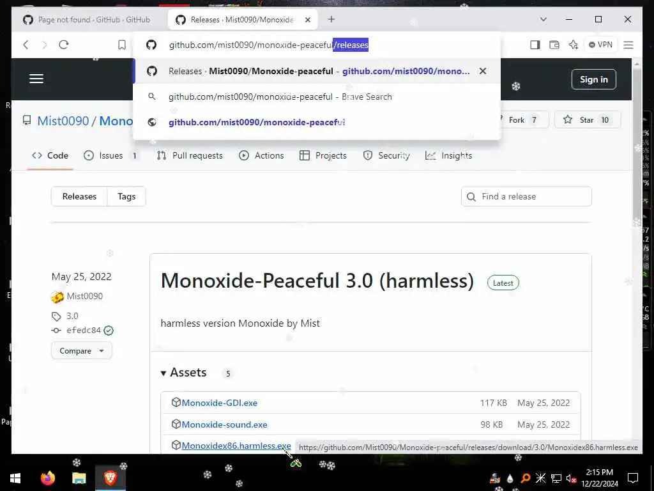Viewport: 654px width, 491px height.
Task: Open the Issues tab
Action: pyautogui.click(x=110, y=155)
